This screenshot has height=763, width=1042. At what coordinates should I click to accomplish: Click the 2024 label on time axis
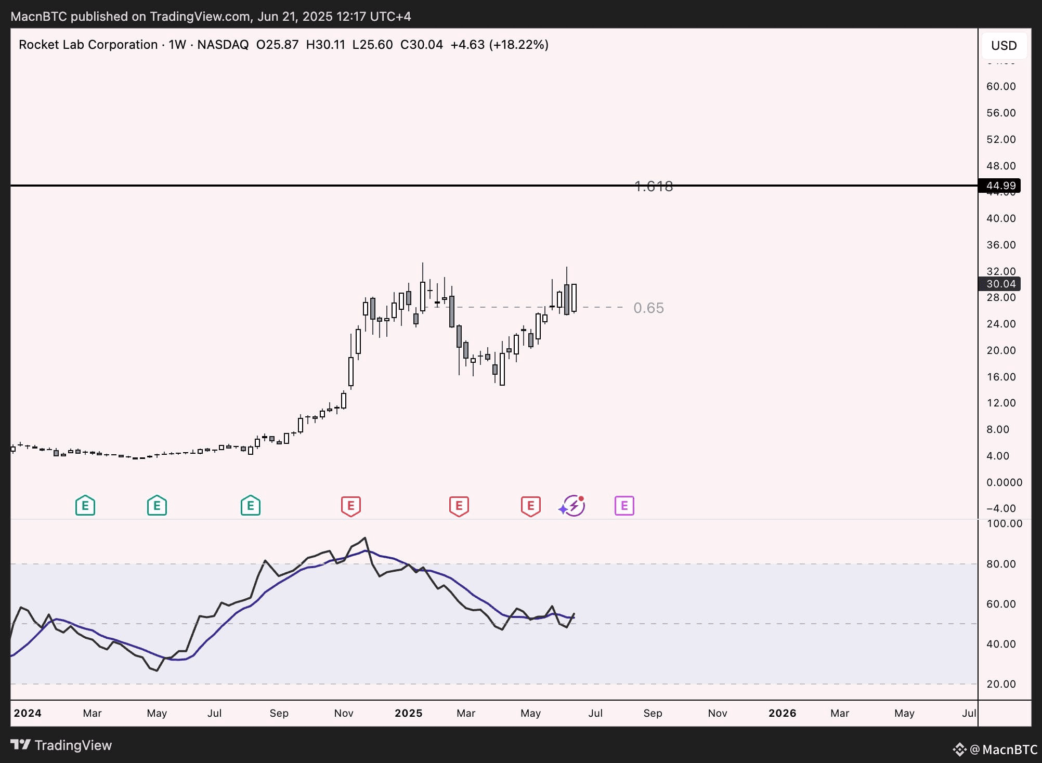[28, 713]
